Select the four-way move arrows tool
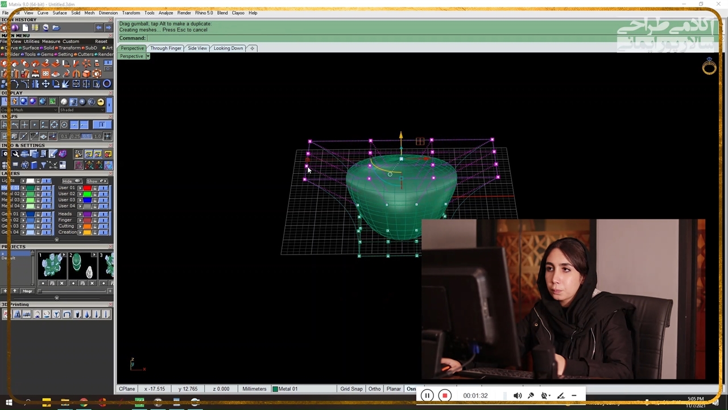Viewport: 728px width, 410px height. pyautogui.click(x=45, y=84)
